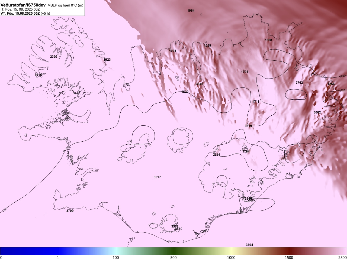Pick the 1000 tick on the legend

click(x=231, y=257)
